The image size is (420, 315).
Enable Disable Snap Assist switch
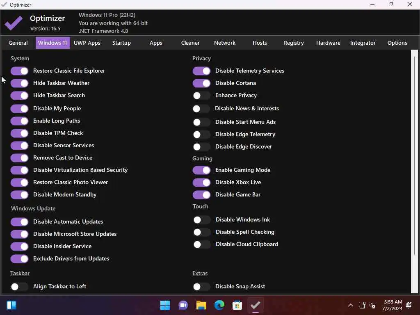(201, 287)
